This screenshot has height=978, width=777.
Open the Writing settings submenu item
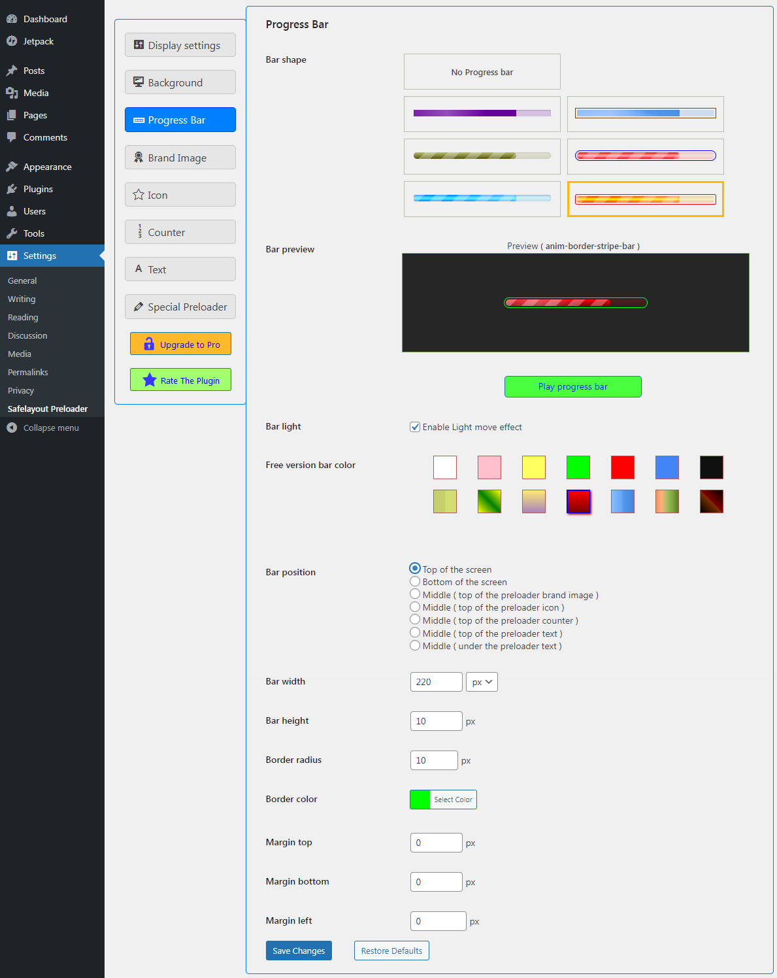(22, 299)
